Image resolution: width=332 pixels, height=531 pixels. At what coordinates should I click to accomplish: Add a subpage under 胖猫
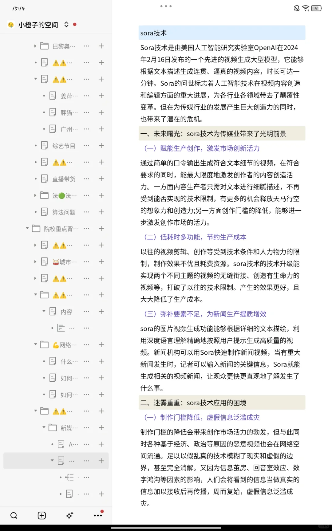coord(101,112)
